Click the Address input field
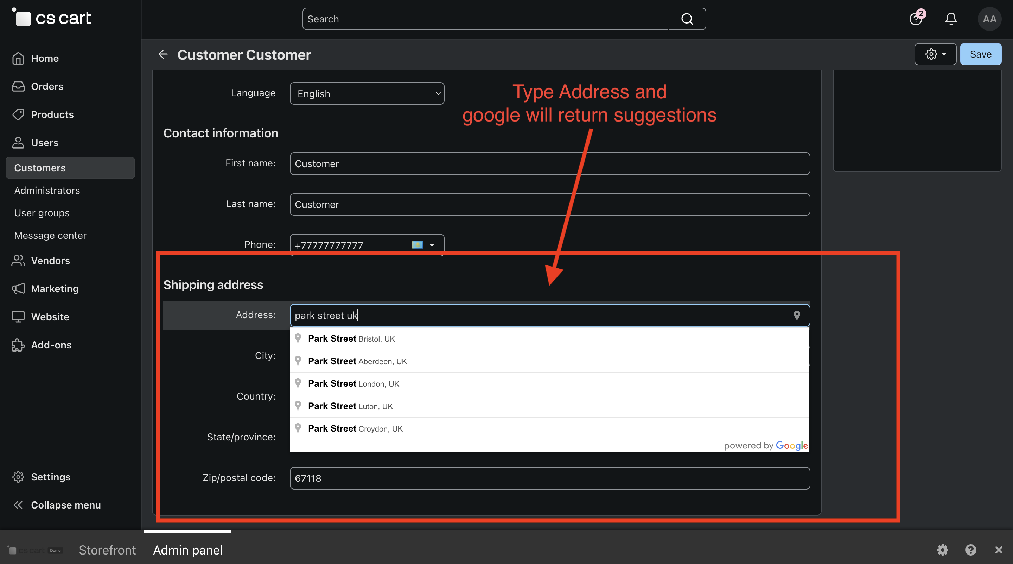1013x564 pixels. tap(550, 315)
